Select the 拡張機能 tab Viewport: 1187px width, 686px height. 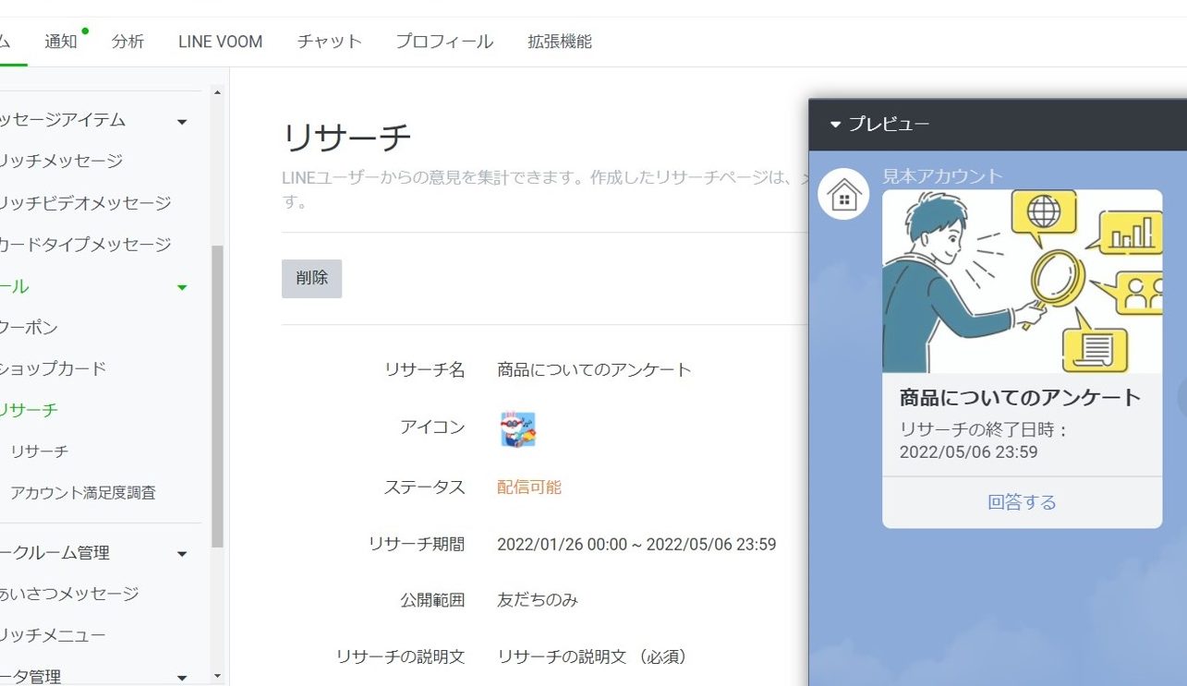coord(560,42)
